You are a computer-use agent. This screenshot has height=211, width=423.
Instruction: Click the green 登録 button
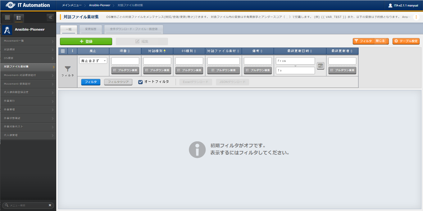pyautogui.click(x=86, y=41)
